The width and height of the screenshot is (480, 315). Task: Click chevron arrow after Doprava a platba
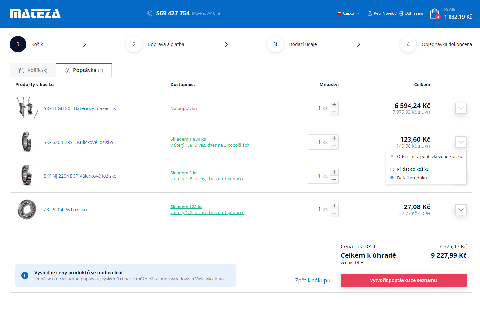226,44
